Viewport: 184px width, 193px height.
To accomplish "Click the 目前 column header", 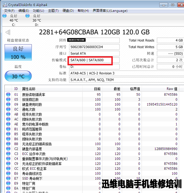I will (x=92, y=89).
